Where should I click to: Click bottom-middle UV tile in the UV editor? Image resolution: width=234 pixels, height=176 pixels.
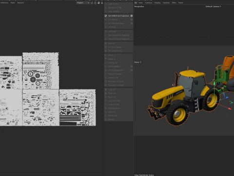click(40, 108)
